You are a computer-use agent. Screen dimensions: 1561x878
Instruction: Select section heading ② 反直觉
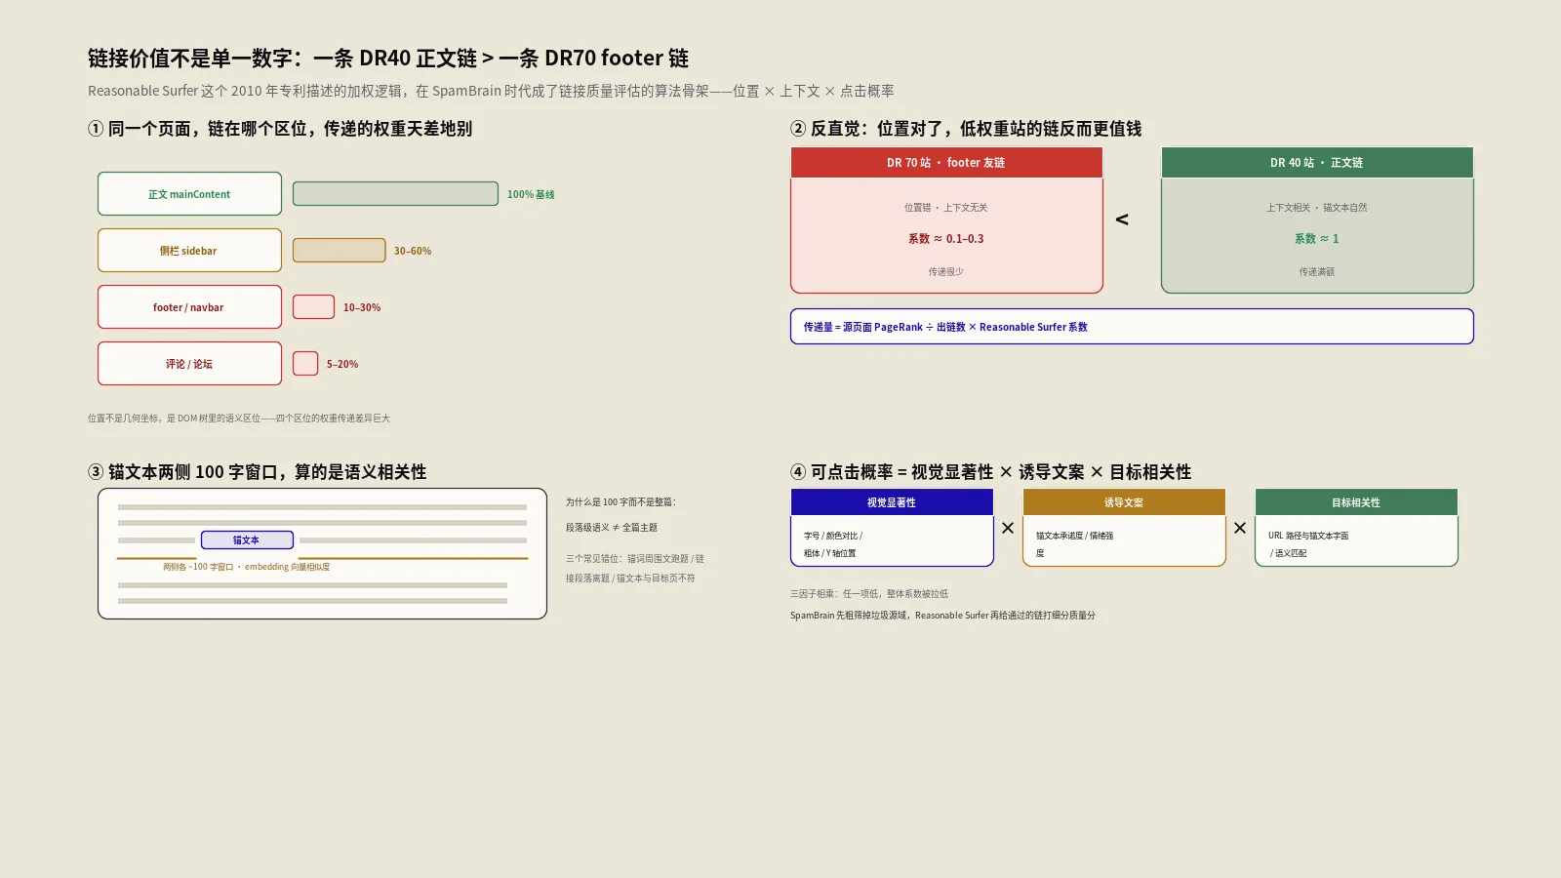click(x=966, y=129)
